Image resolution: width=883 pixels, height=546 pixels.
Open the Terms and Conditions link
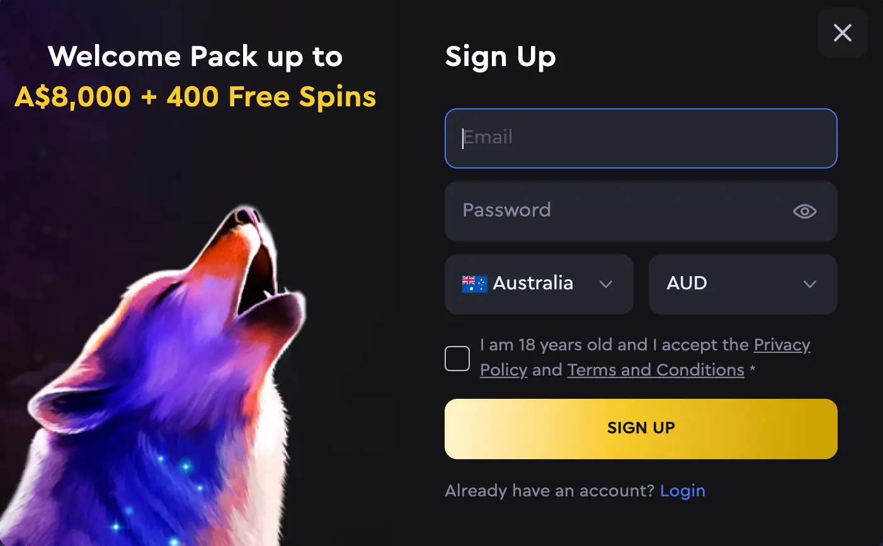pyautogui.click(x=656, y=370)
